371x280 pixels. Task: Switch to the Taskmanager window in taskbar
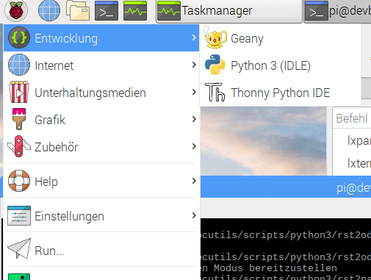coord(229,11)
